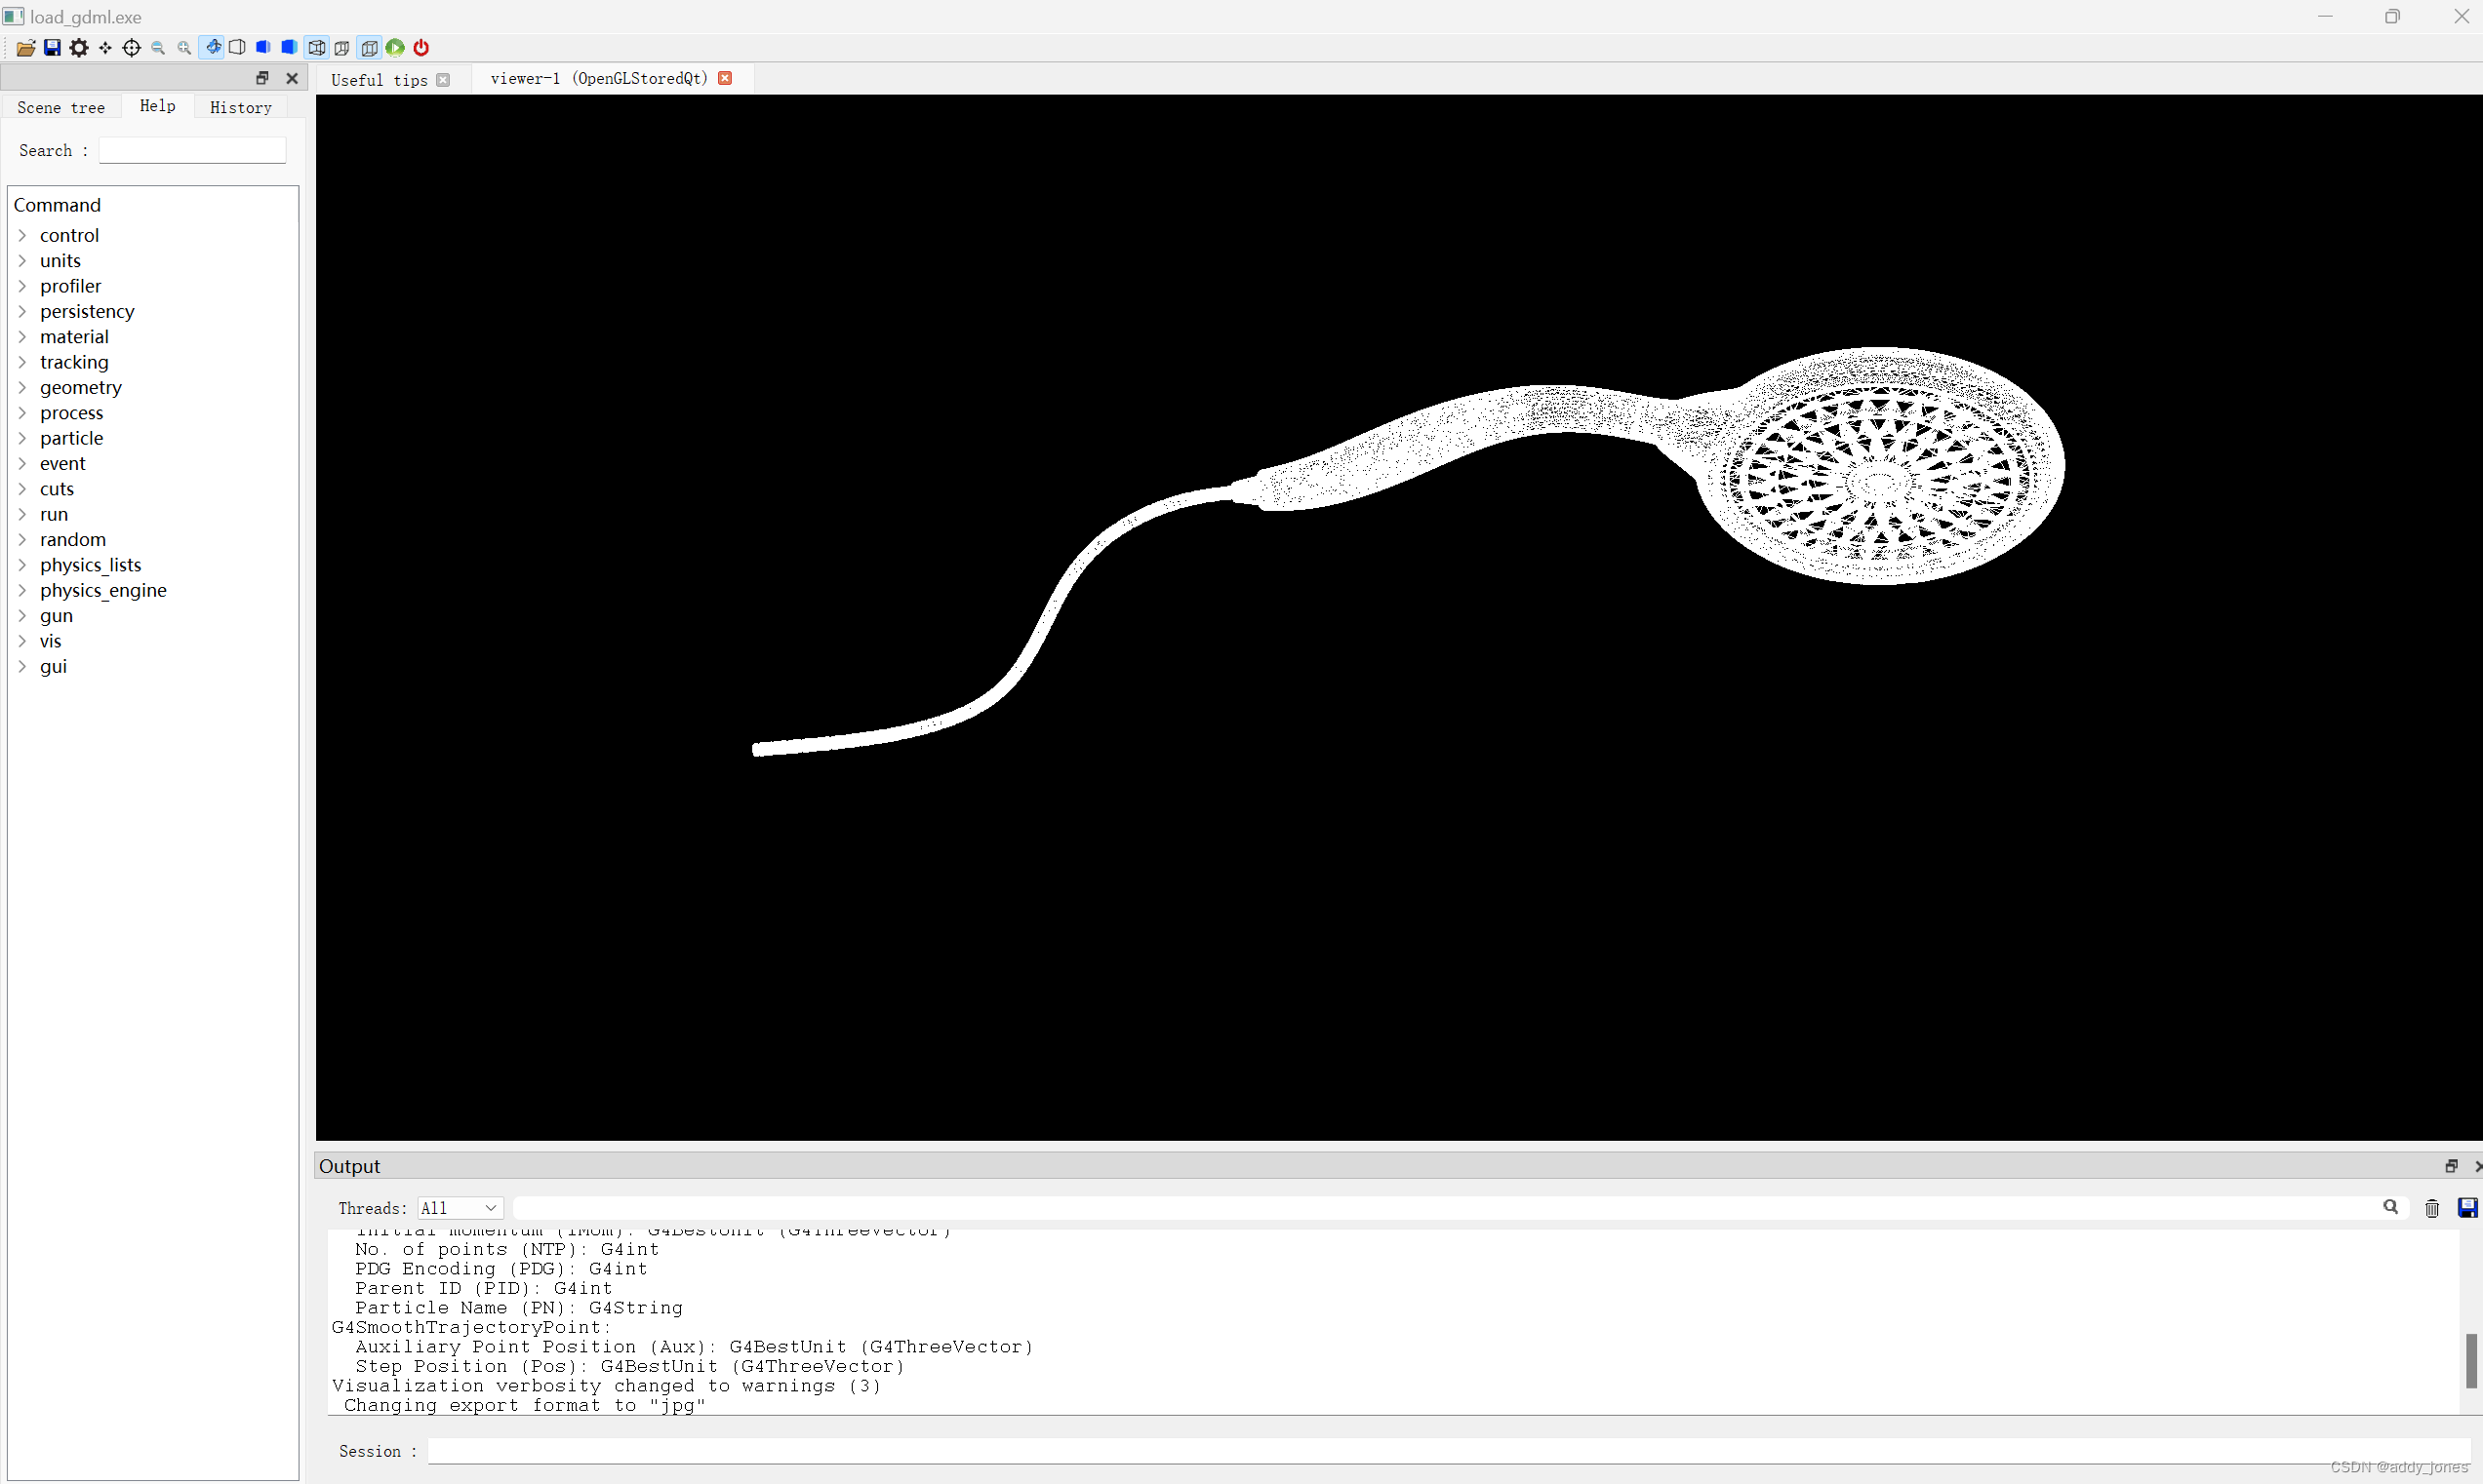
Task: Switch to solid surface rendering mode
Action: pyautogui.click(x=288, y=47)
